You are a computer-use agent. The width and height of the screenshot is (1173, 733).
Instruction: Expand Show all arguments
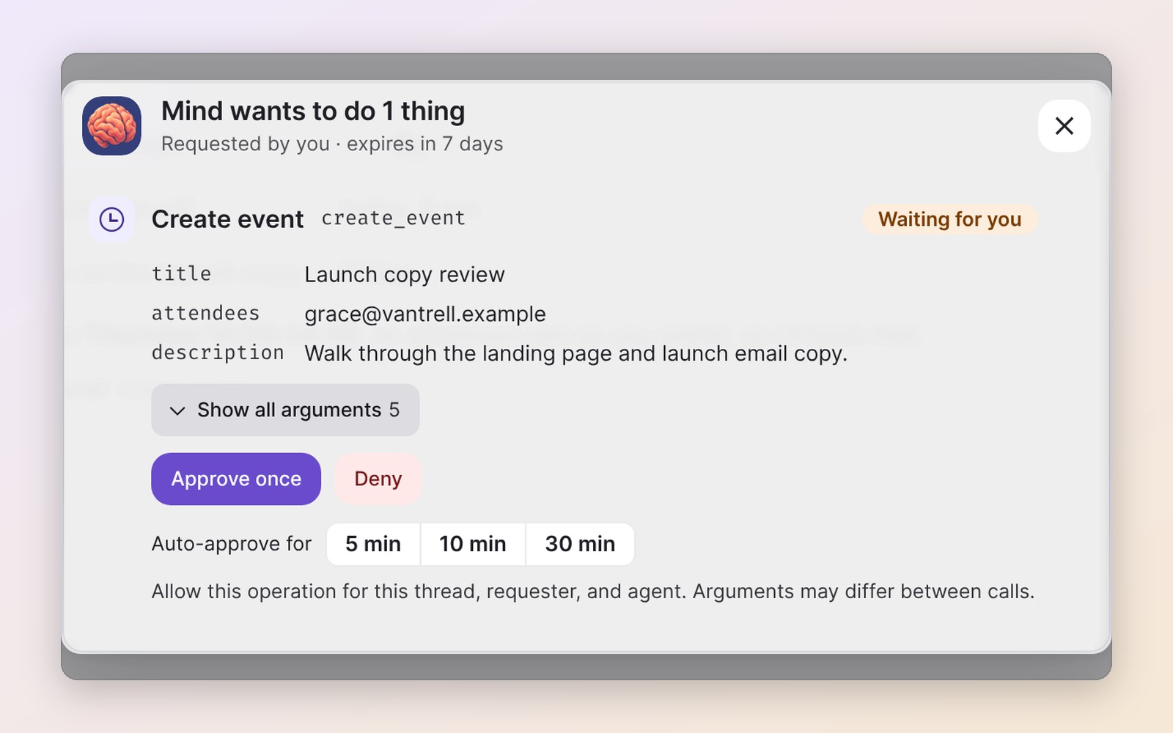(x=285, y=410)
